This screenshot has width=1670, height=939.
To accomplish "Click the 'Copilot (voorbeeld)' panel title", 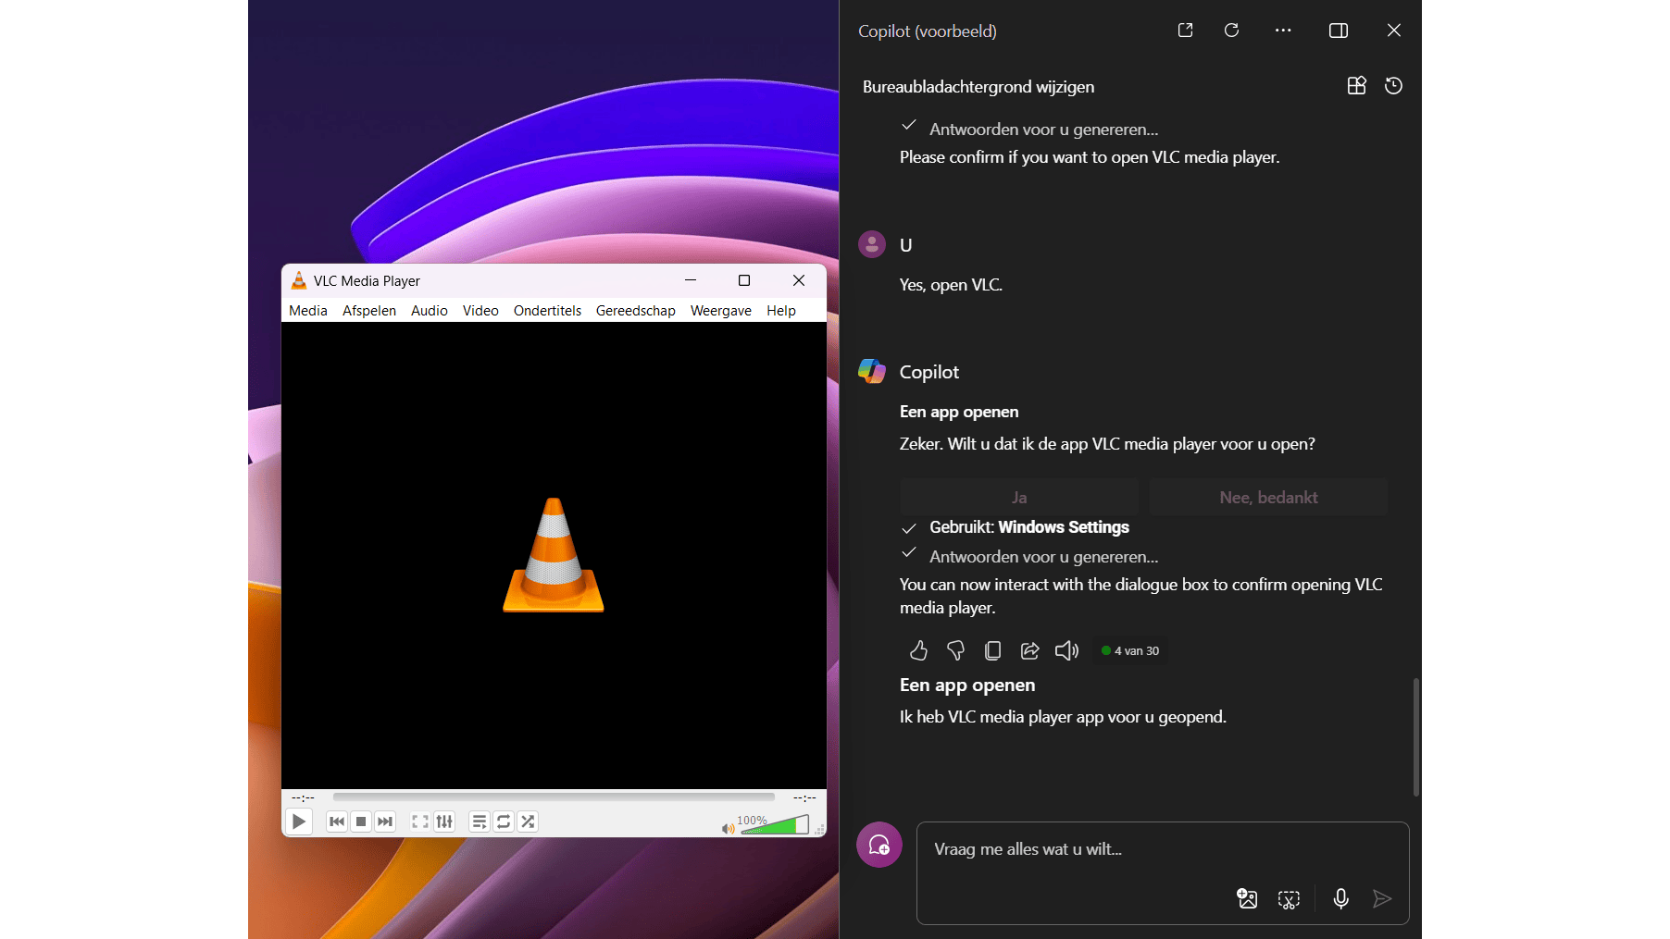I will [928, 31].
